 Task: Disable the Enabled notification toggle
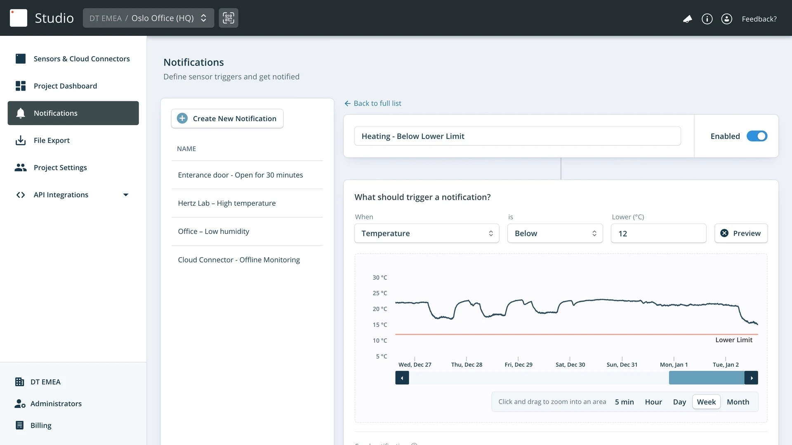[x=757, y=136]
